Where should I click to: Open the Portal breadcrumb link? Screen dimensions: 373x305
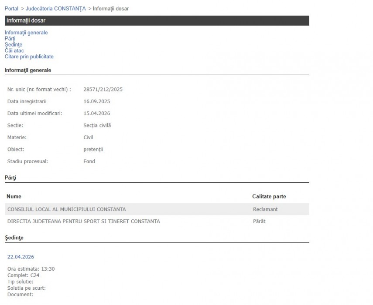[x=11, y=9]
